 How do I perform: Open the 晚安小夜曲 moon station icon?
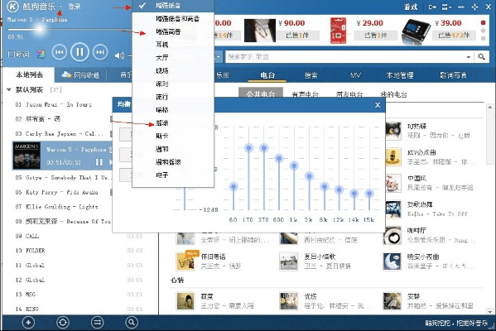392,261
